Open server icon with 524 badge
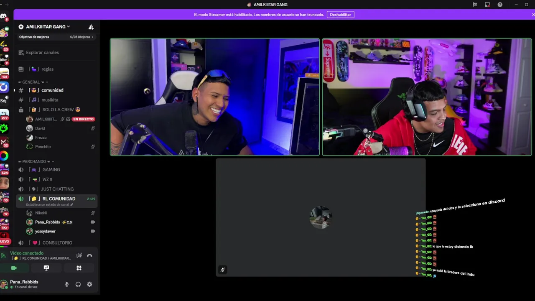Viewport: 535px width, 301px height. [4, 168]
